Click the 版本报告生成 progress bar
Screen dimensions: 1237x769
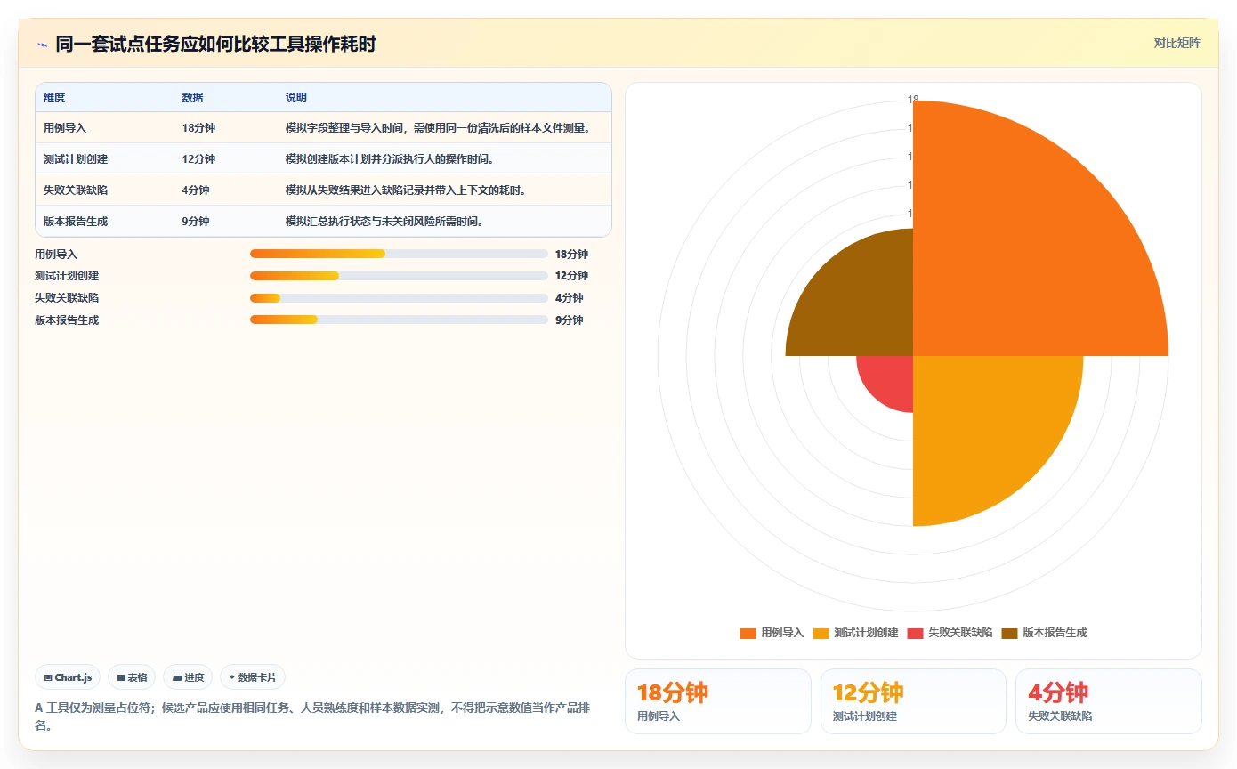[399, 320]
